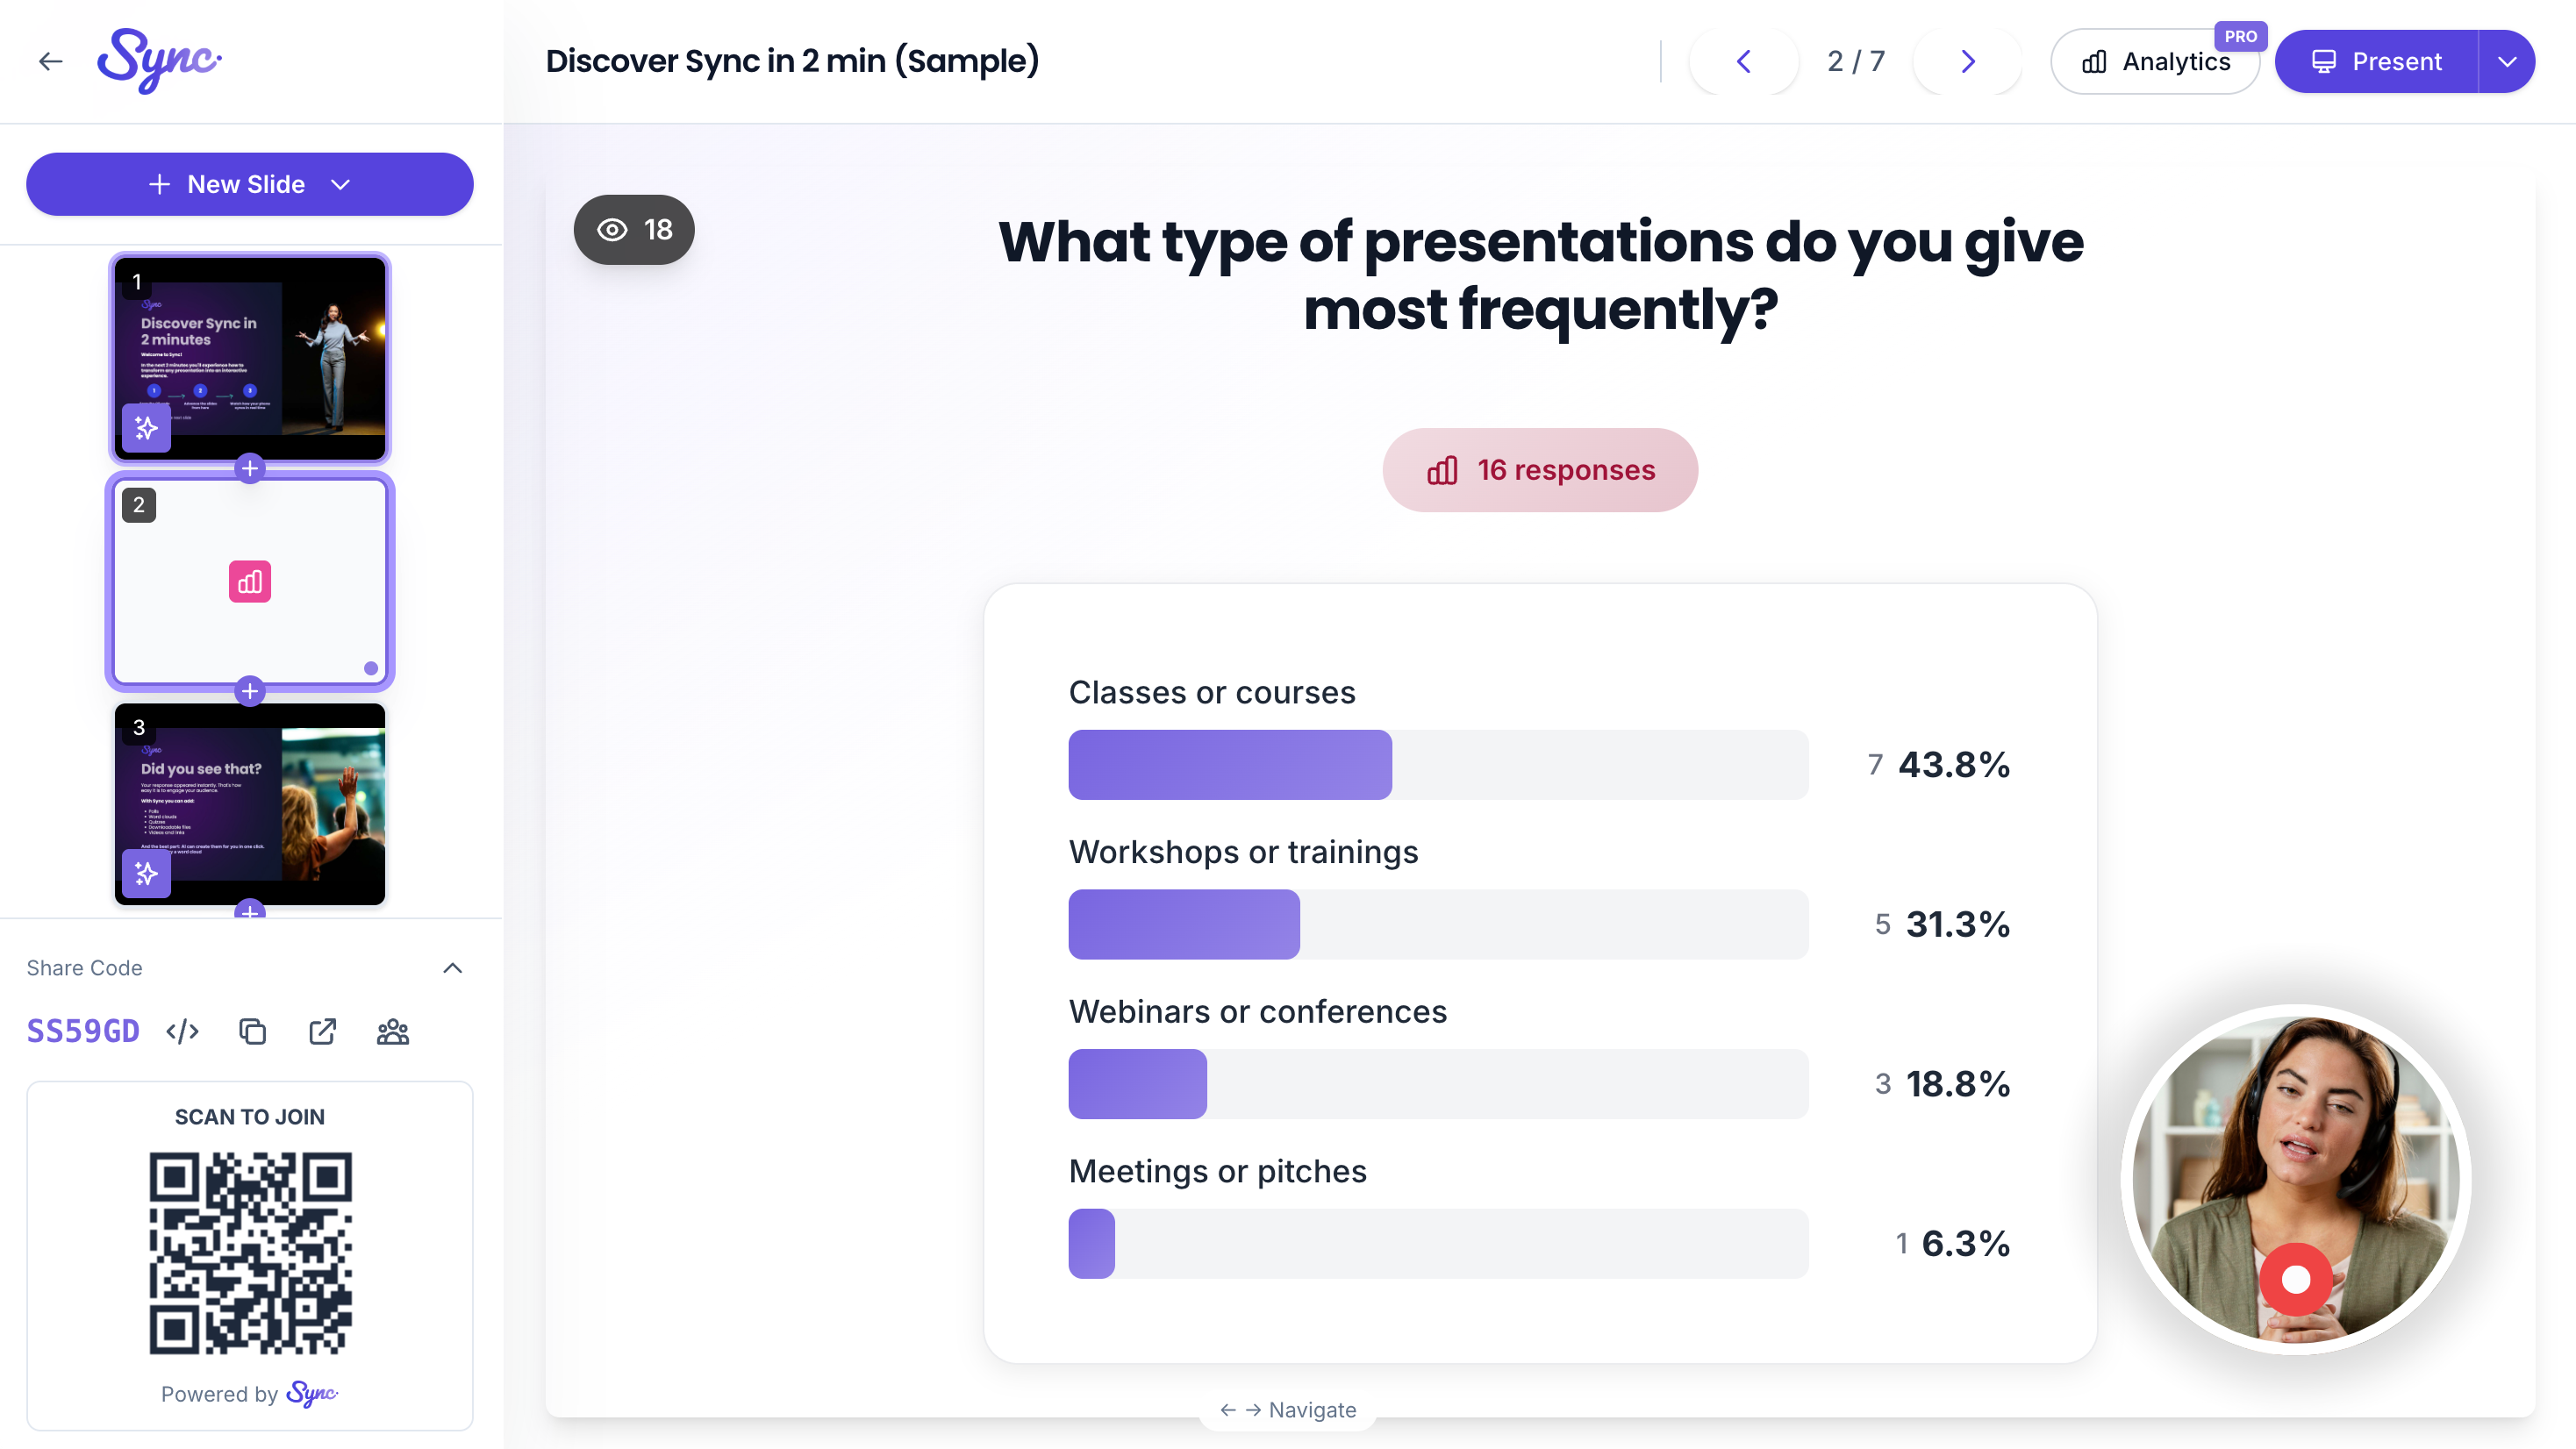Open the New Slide dropdown arrow
This screenshot has height=1449, width=2576.
[340, 184]
